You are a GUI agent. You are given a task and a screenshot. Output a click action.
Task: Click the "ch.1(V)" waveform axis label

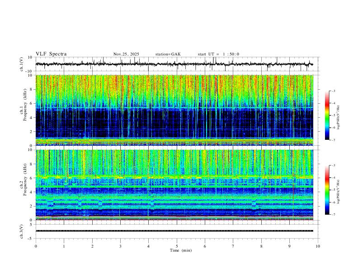(22, 64)
